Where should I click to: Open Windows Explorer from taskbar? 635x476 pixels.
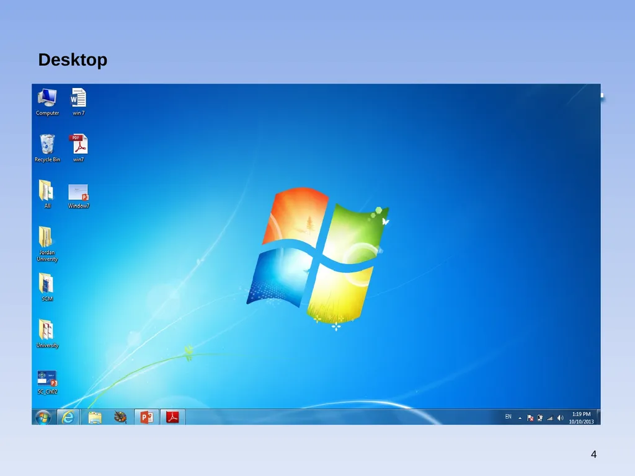[95, 417]
